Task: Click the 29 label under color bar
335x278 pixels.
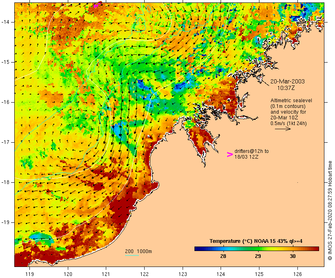Action: pos(258,256)
